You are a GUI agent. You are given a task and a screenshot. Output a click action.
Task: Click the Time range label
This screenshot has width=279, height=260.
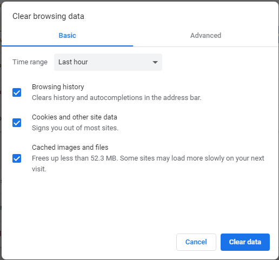pyautogui.click(x=30, y=62)
